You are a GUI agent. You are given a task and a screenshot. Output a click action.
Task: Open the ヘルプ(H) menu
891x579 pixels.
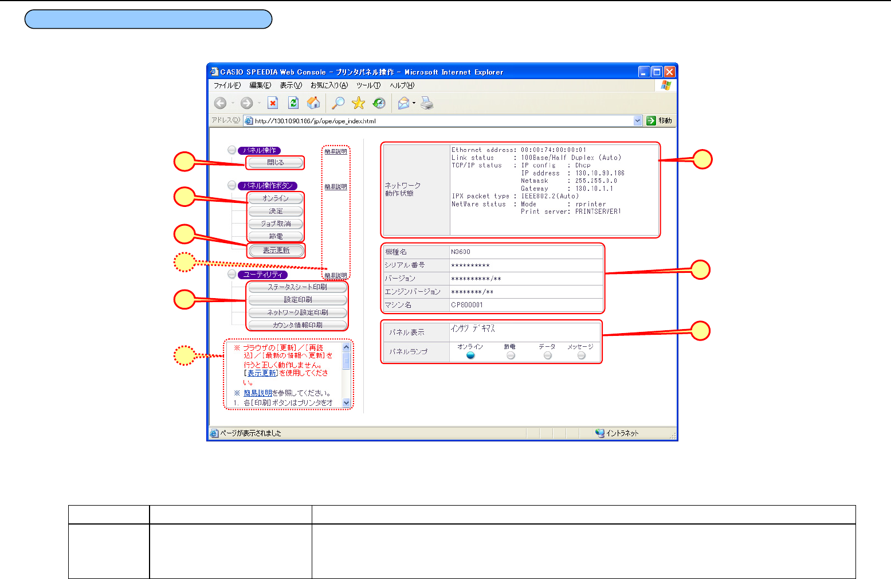[x=402, y=85]
